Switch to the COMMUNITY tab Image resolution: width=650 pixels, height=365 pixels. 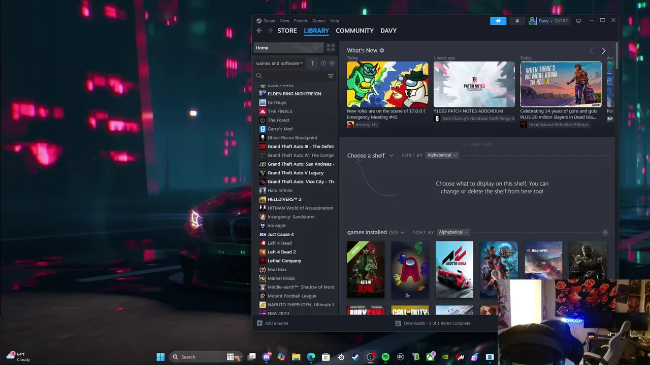click(x=354, y=30)
